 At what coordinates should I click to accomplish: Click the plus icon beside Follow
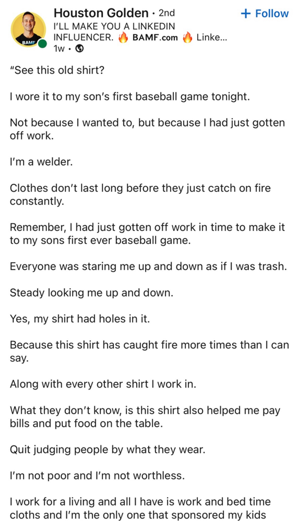(246, 13)
